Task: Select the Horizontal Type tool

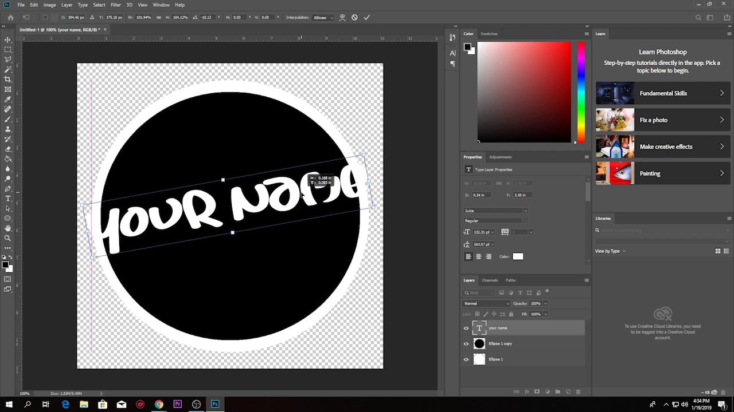Action: pos(7,199)
